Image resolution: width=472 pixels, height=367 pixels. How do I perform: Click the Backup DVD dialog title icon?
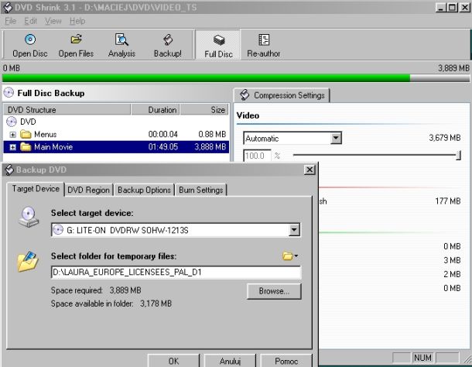9,170
